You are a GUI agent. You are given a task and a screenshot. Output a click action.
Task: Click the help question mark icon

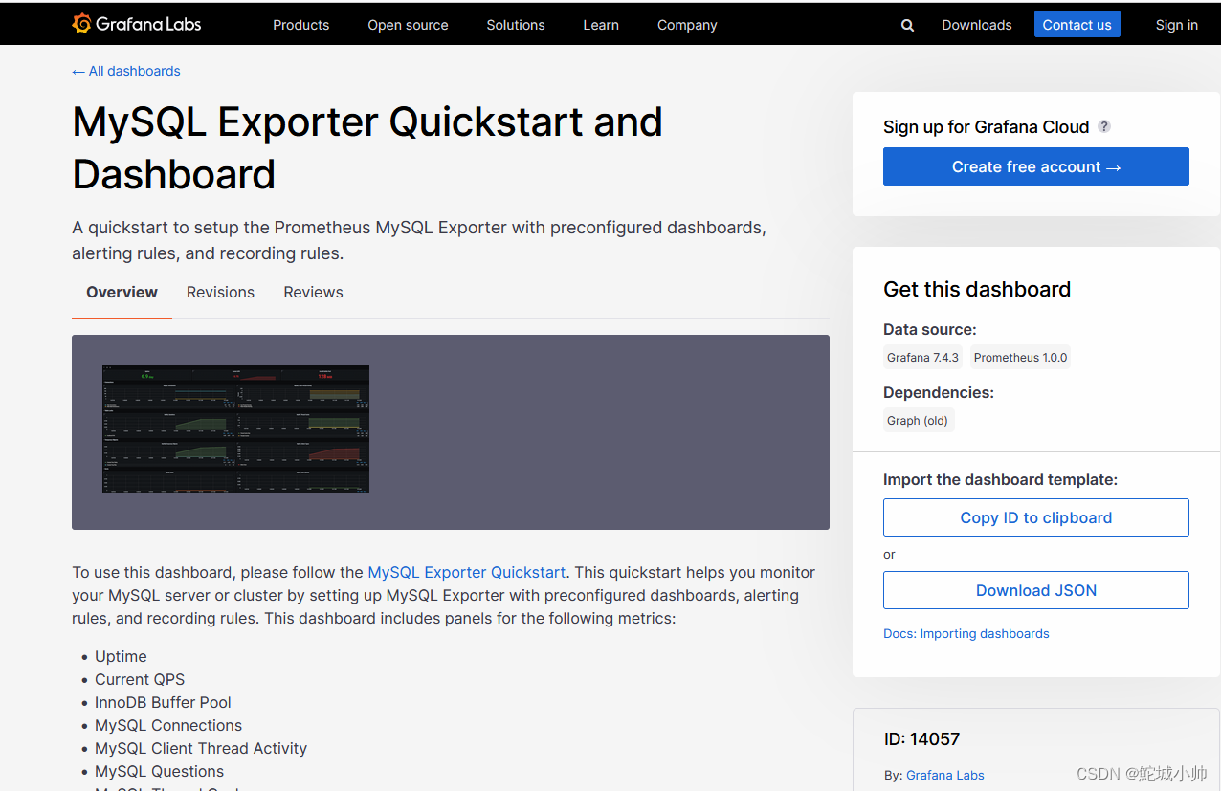pyautogui.click(x=1104, y=126)
